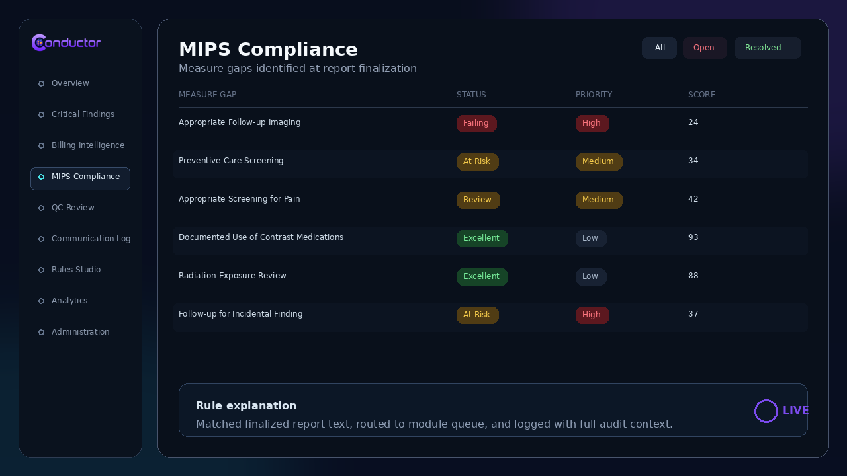Filter by Open gaps
The height and width of the screenshot is (476, 847).
[x=705, y=48]
